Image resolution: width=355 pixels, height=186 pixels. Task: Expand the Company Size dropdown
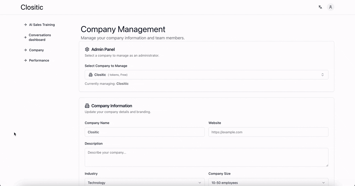coord(268,182)
